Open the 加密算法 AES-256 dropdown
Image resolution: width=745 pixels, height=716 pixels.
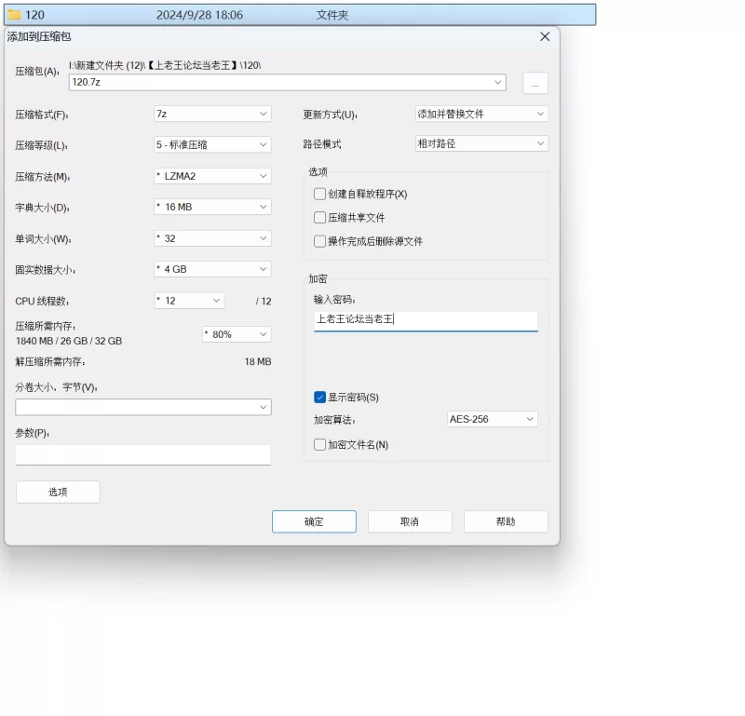493,419
